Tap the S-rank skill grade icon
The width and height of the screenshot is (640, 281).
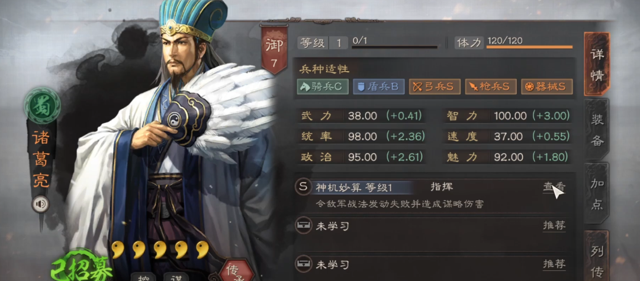click(x=303, y=187)
